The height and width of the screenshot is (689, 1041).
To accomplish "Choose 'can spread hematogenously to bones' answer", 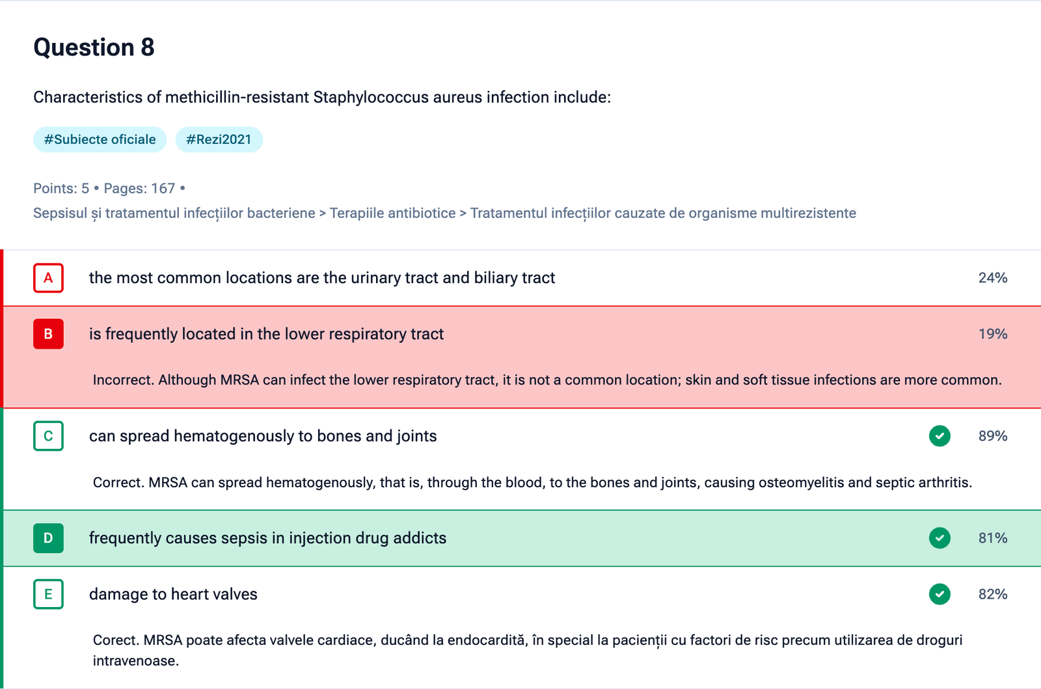I will [262, 436].
